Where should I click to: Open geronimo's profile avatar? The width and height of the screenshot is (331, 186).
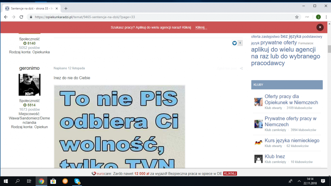[29, 85]
